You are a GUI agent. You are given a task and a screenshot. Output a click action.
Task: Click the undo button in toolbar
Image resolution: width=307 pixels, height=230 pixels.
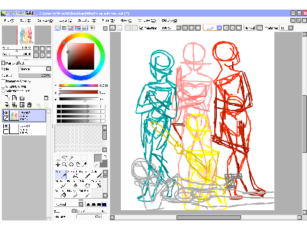point(113,28)
